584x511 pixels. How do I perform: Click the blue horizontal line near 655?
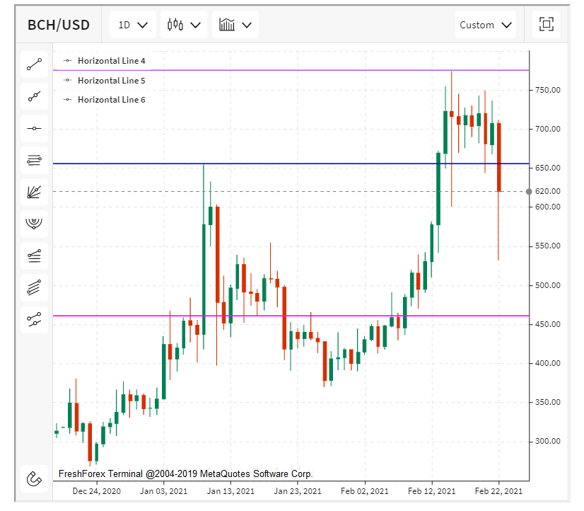(291, 163)
